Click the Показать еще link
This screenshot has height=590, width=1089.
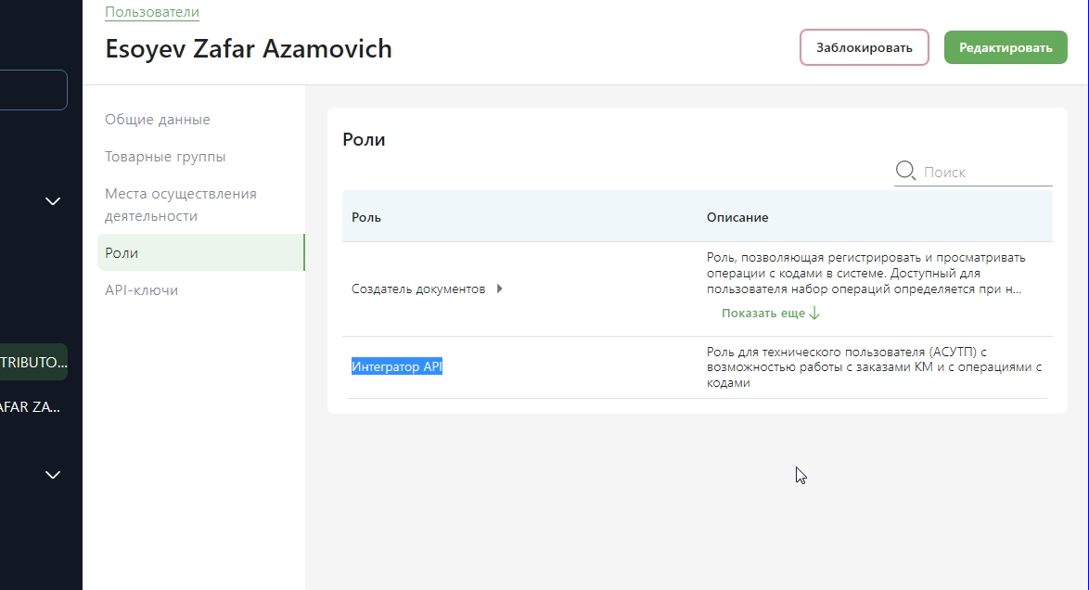click(x=771, y=314)
